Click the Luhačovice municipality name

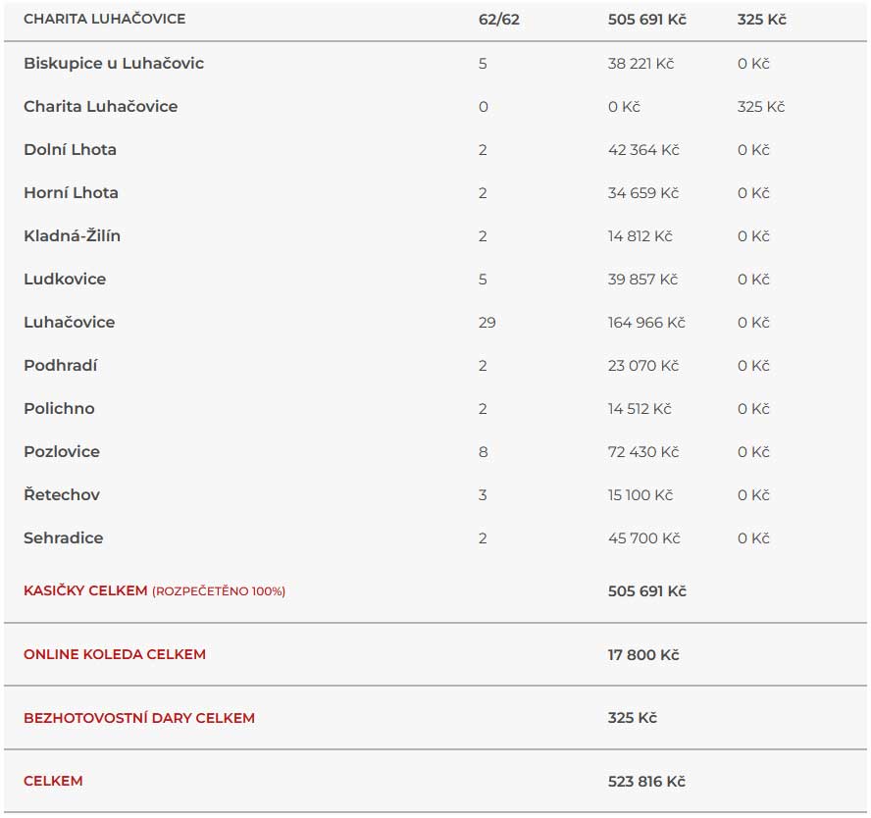(x=69, y=322)
